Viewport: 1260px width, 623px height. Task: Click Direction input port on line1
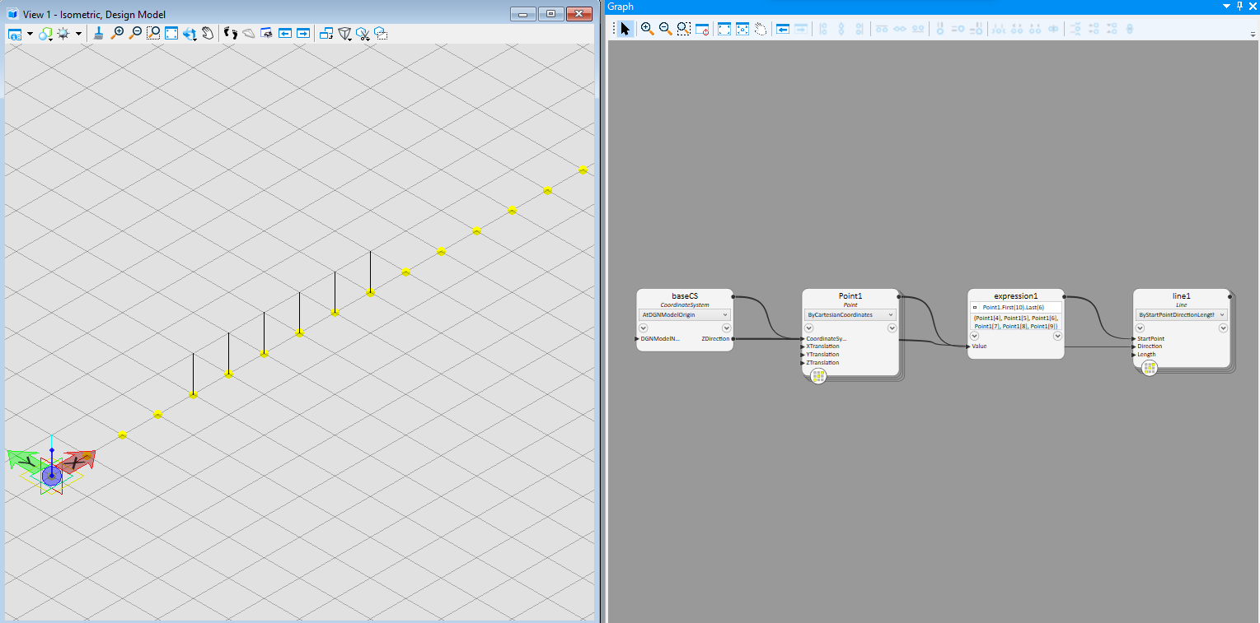click(1134, 346)
